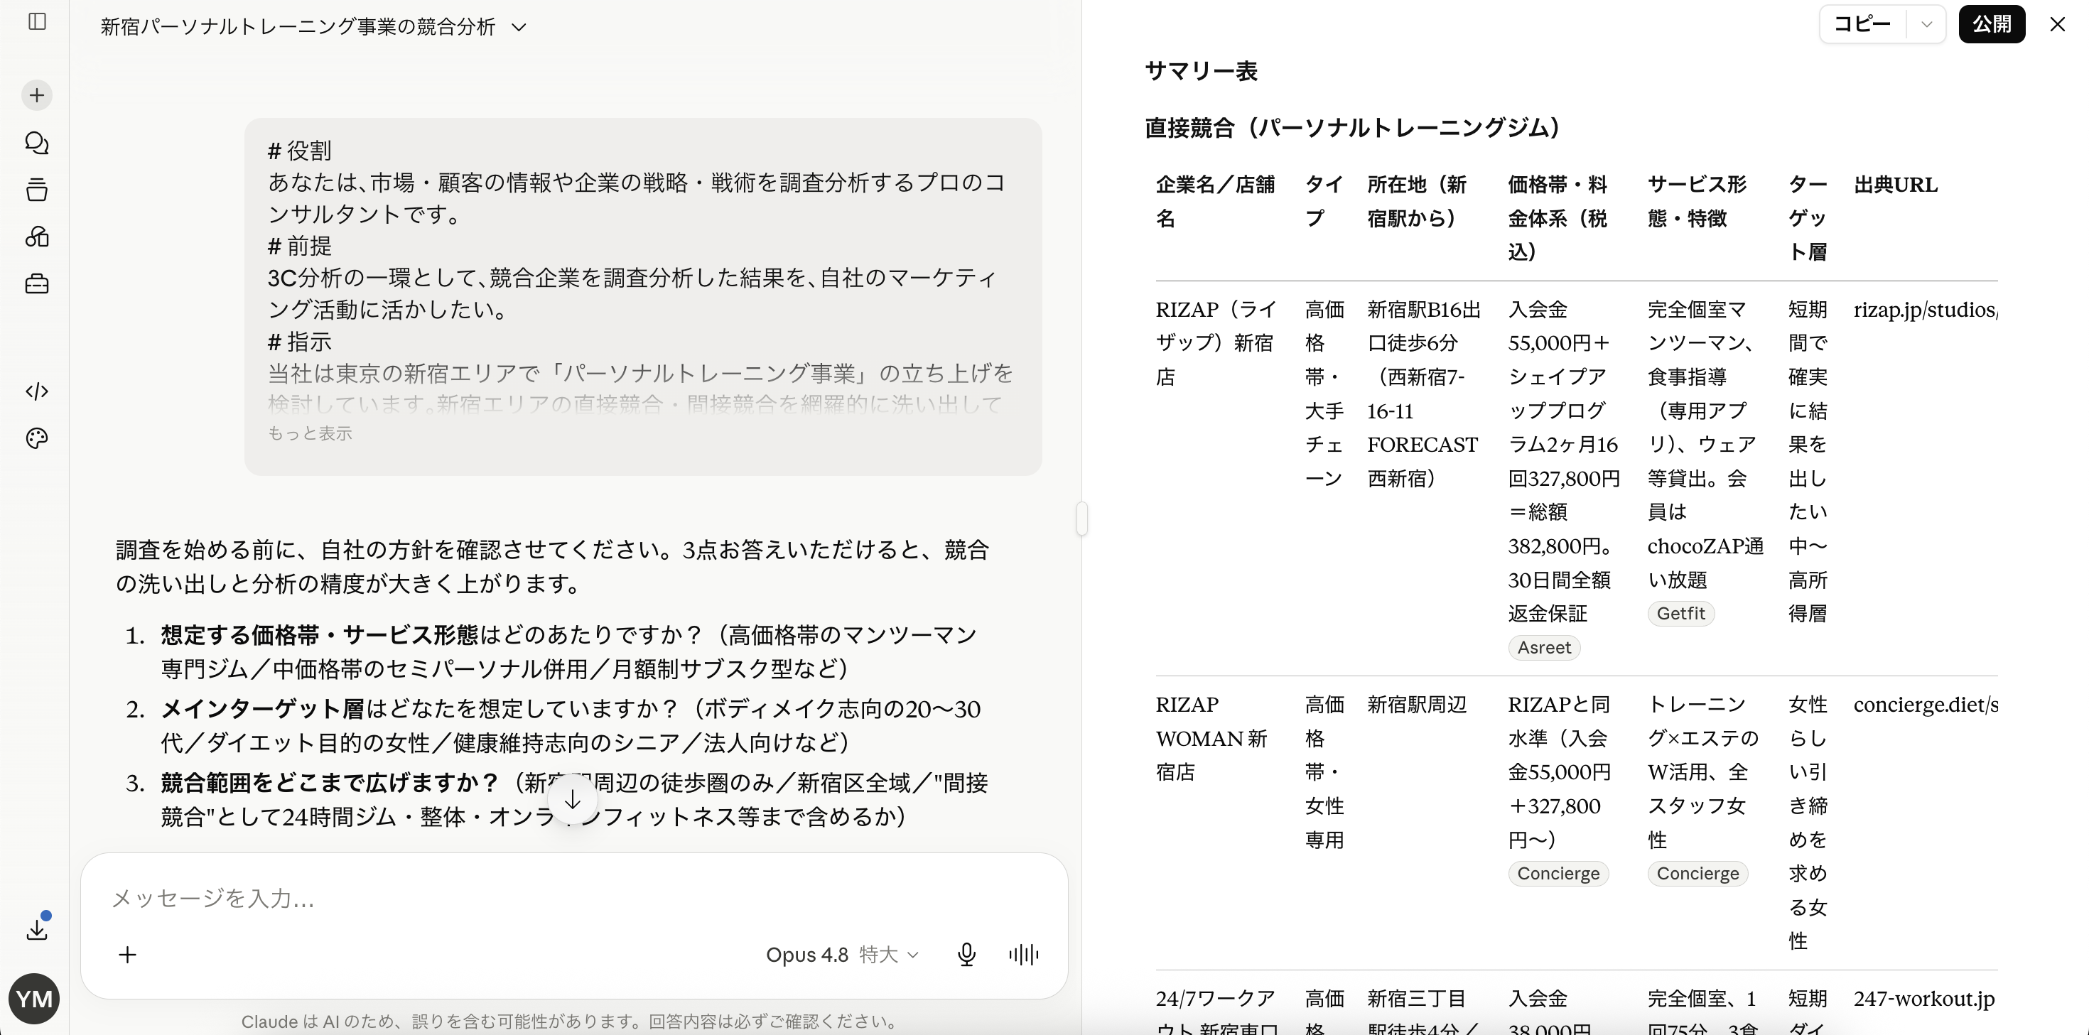Click the 出典URL column header
The width and height of the screenshot is (2089, 1035).
(x=1895, y=185)
